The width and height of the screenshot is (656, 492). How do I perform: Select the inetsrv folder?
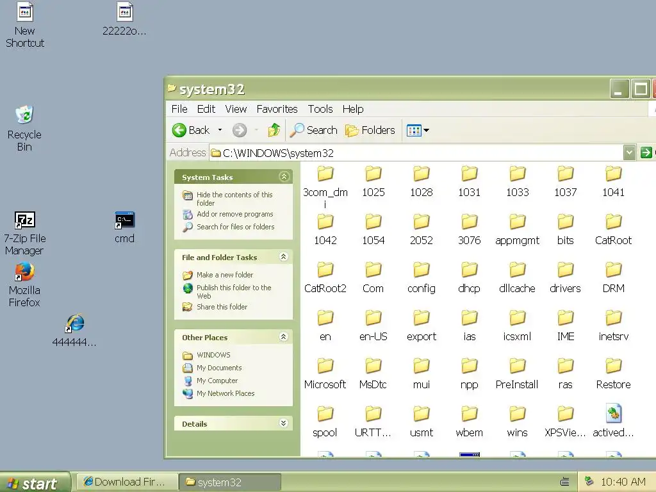click(613, 326)
